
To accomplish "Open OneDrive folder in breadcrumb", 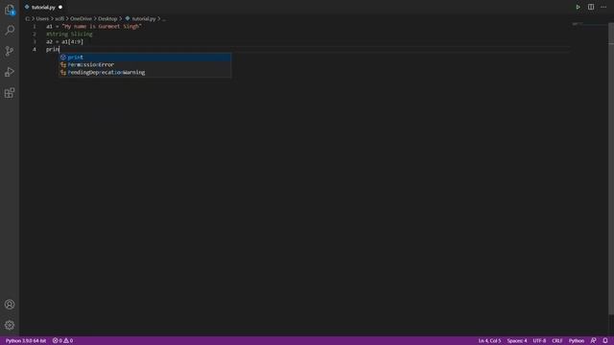I will [x=81, y=19].
